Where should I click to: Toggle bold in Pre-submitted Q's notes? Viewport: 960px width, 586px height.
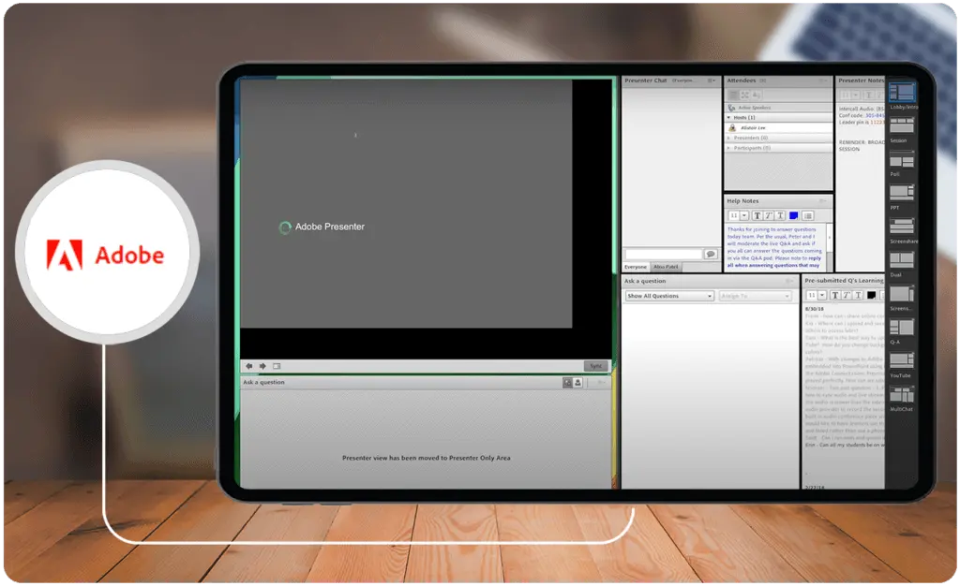coord(835,295)
